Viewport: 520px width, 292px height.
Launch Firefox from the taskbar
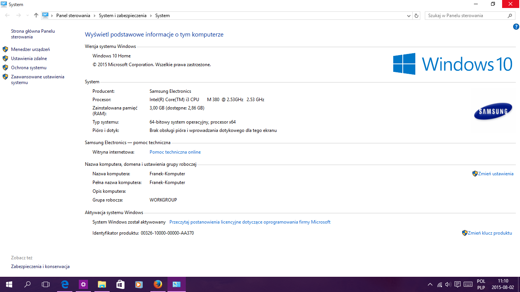158,284
